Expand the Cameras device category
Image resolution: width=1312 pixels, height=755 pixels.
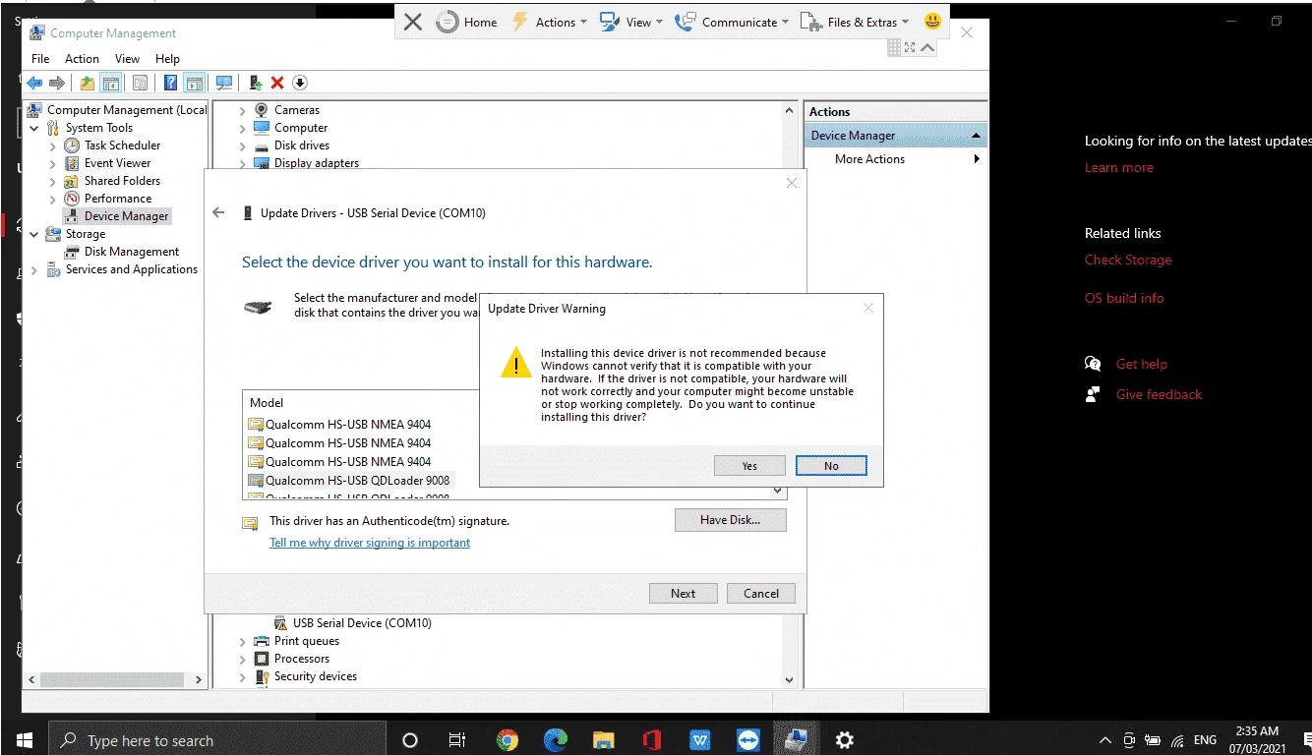[243, 110]
